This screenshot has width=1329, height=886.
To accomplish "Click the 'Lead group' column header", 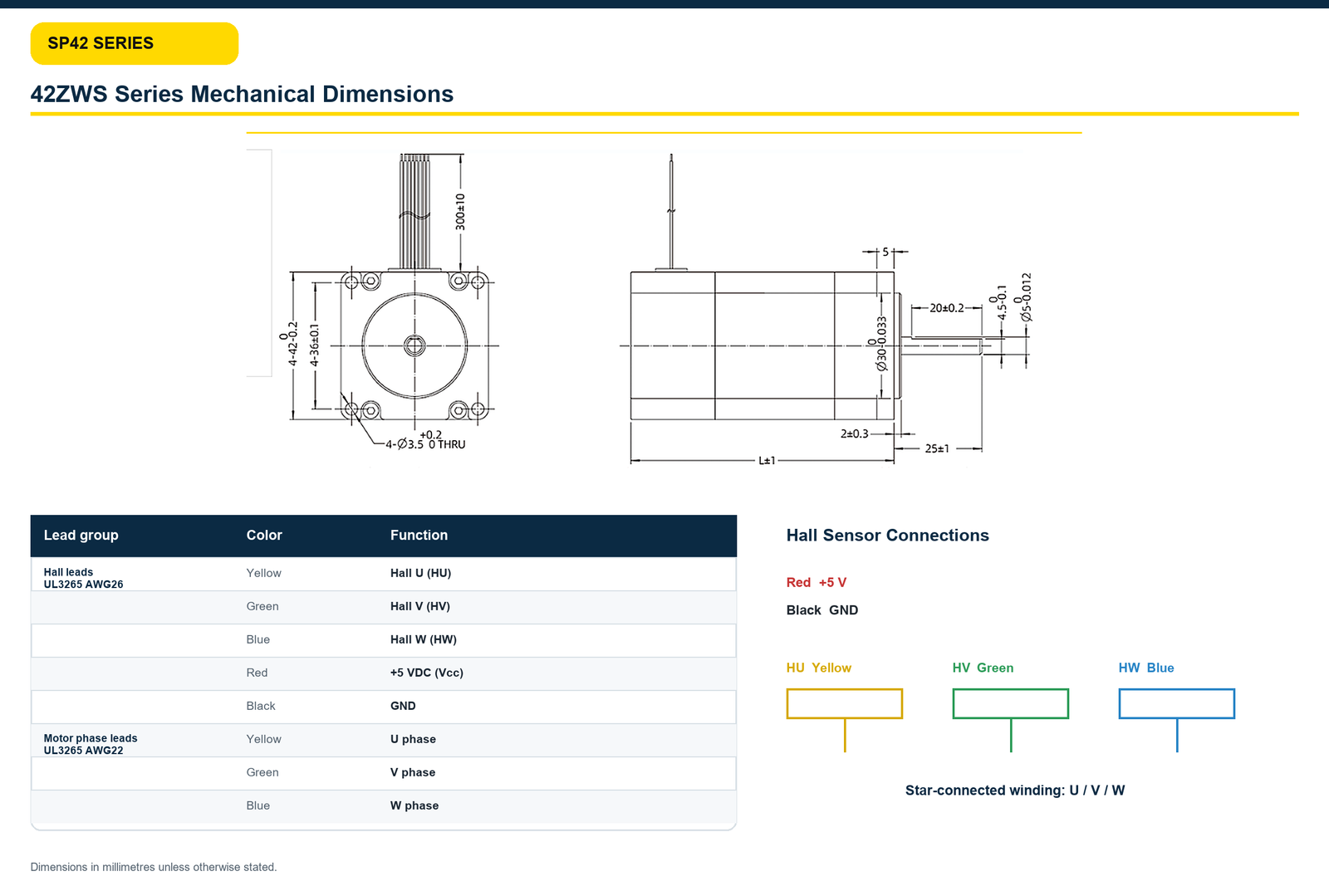I will [81, 536].
